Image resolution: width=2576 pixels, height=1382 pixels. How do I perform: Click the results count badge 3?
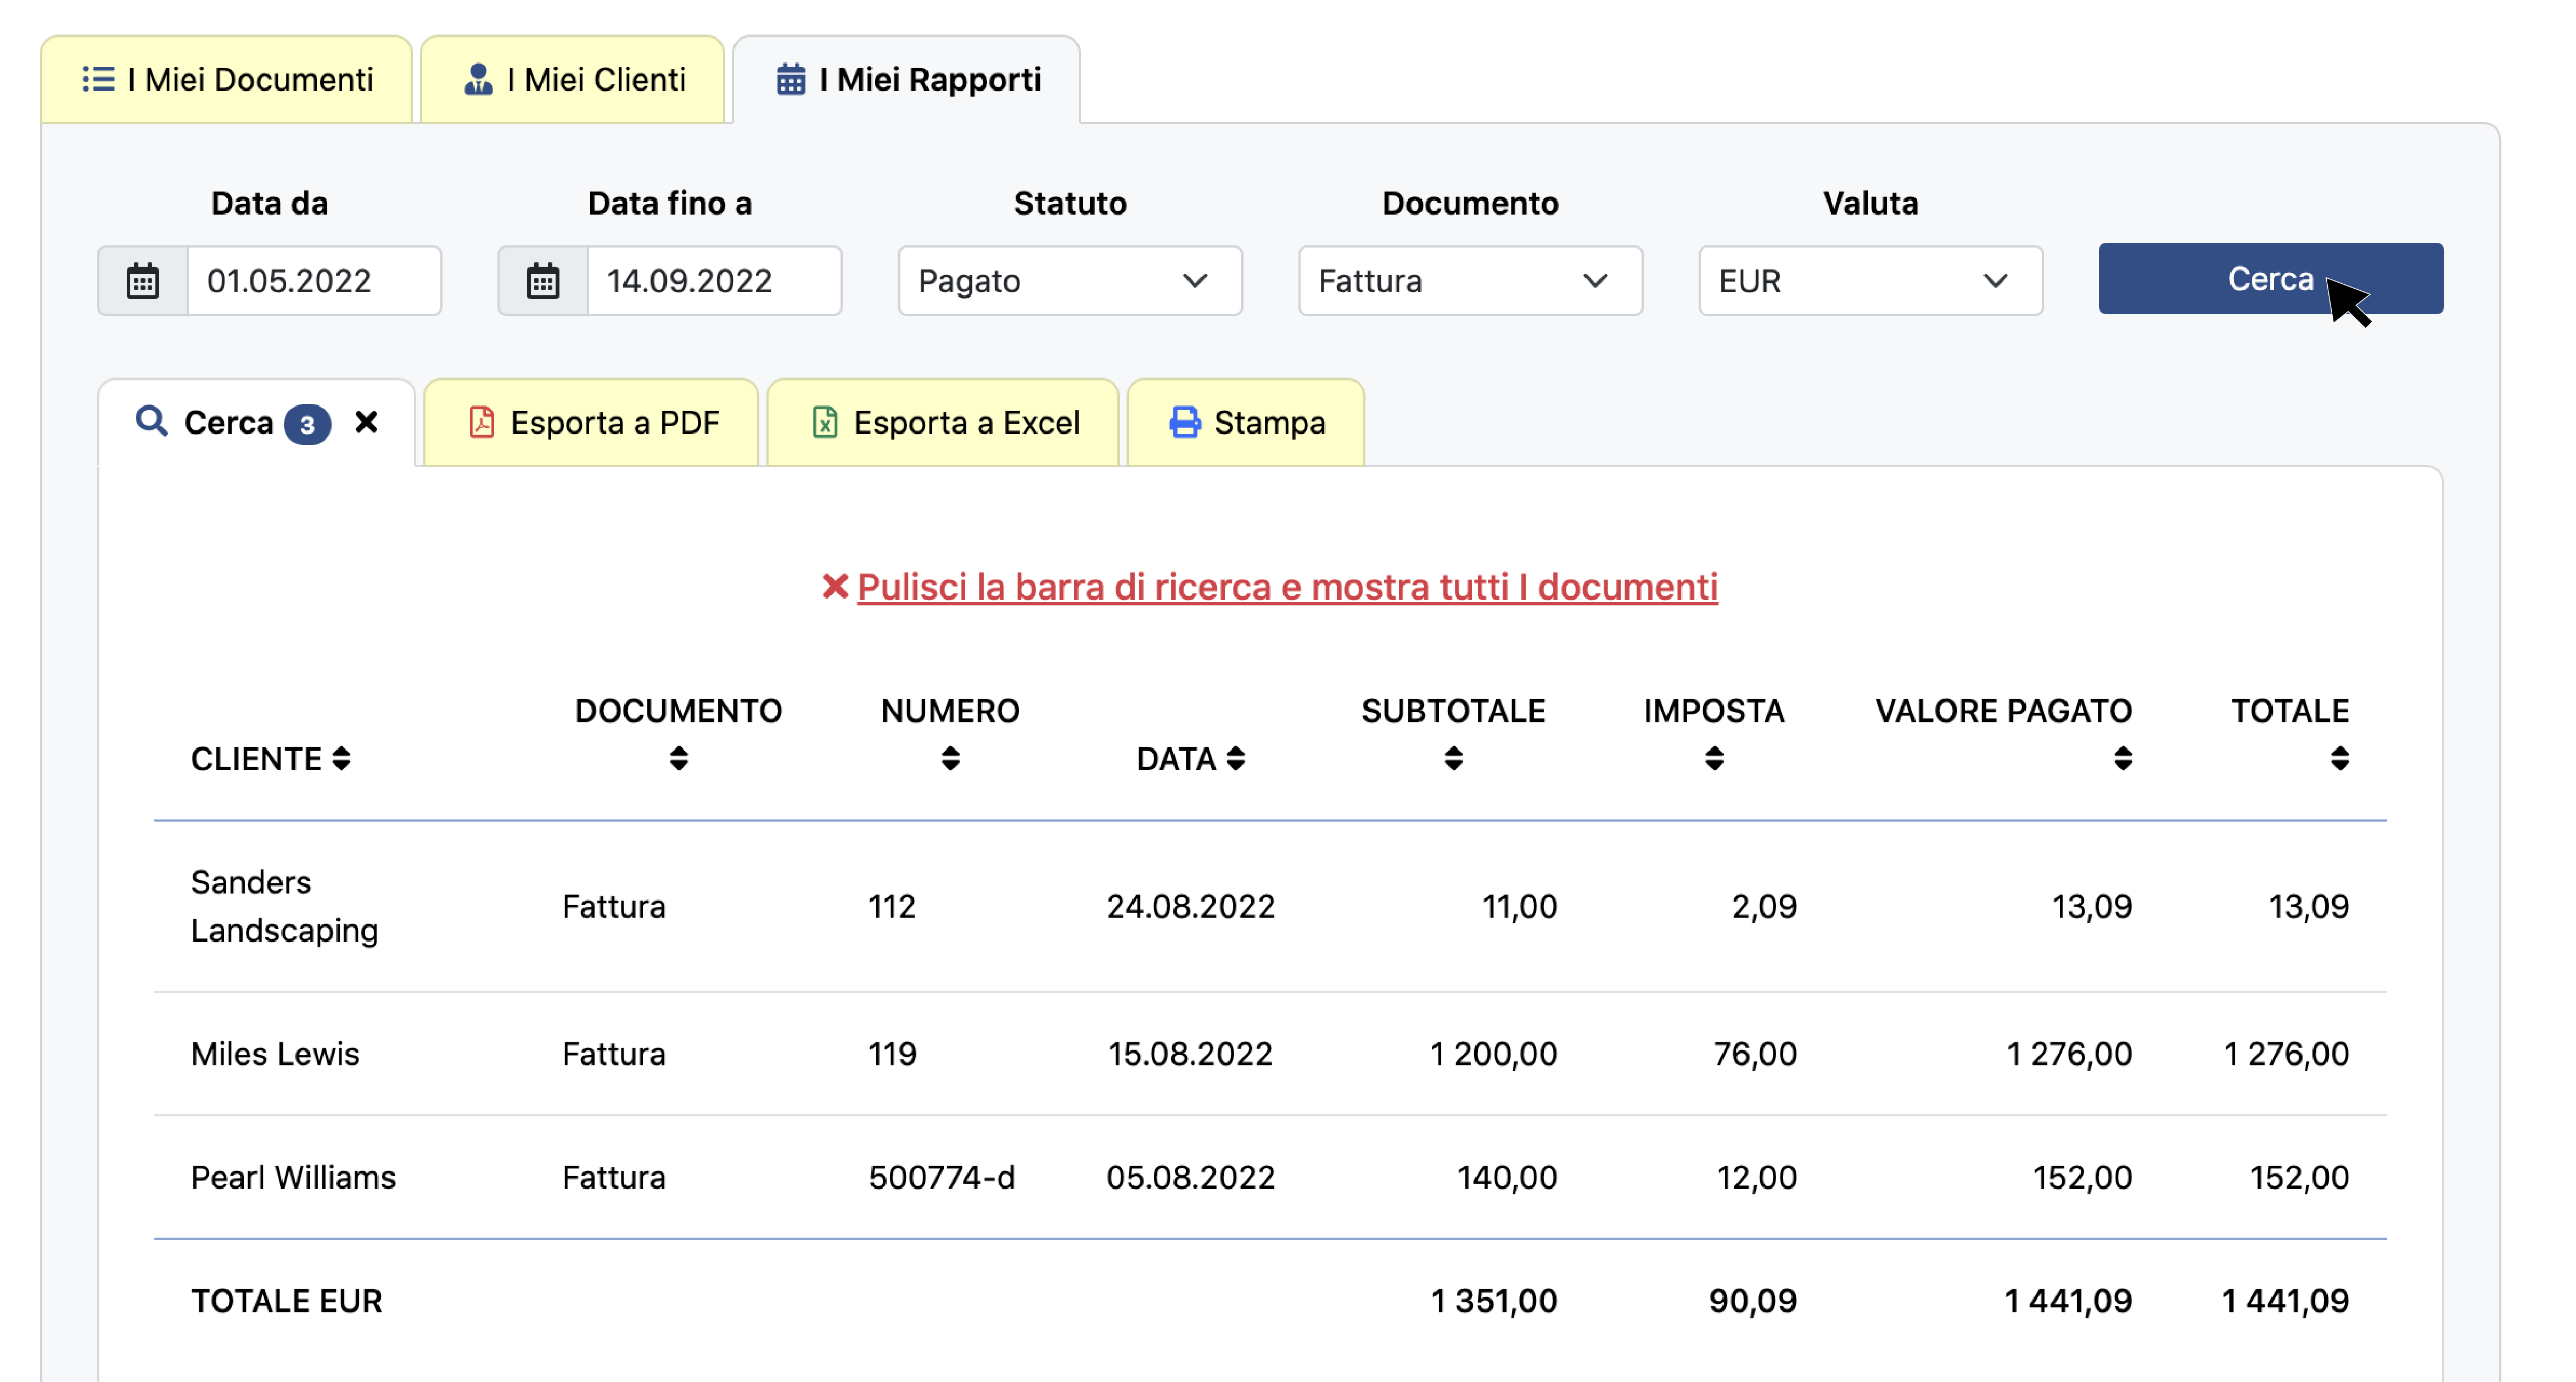[307, 424]
